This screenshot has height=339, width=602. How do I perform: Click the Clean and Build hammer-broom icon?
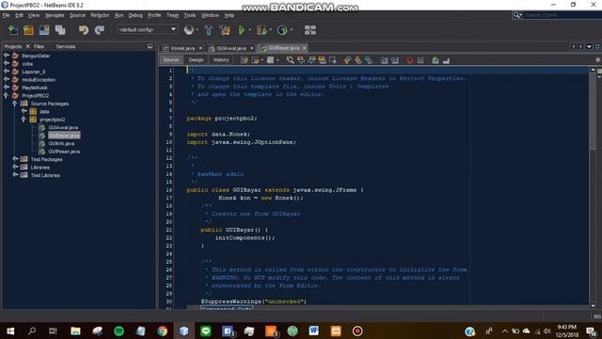pyautogui.click(x=225, y=30)
